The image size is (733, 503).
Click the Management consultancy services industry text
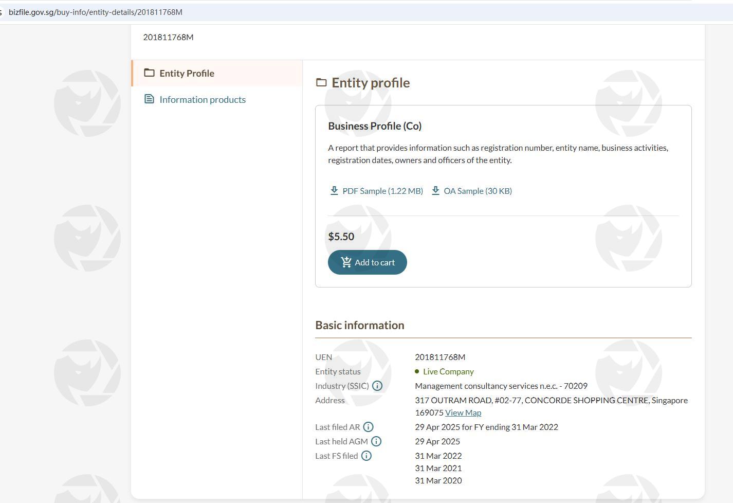pos(501,386)
